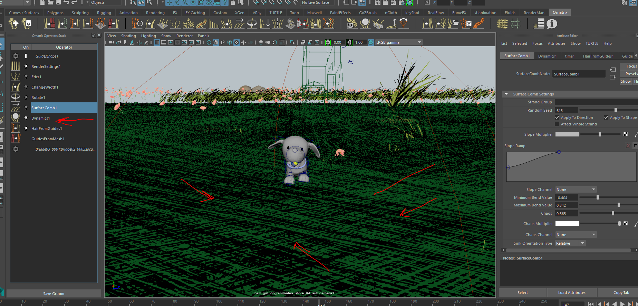
Task: Click the weave mesh pattern shelf icon
Action: coord(502,24)
